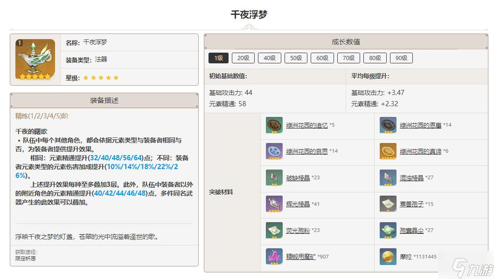494x279 pixels.
Task: Click the 成长数值 panel header
Action: 346,41
